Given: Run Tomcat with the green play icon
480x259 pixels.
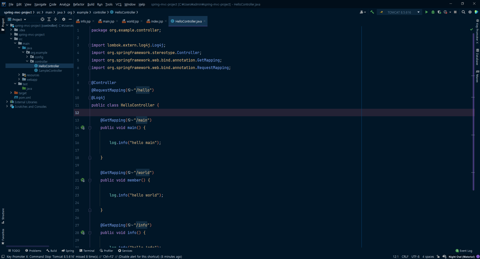Looking at the screenshot, I should tap(426, 12).
